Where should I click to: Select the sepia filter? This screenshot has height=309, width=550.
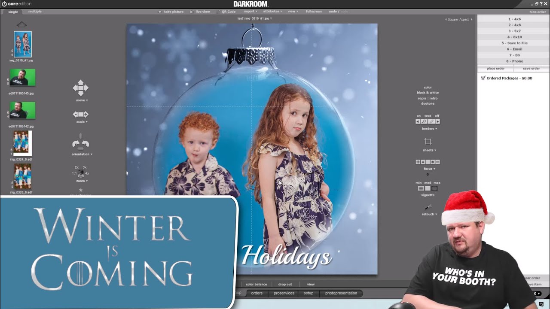pyautogui.click(x=422, y=98)
